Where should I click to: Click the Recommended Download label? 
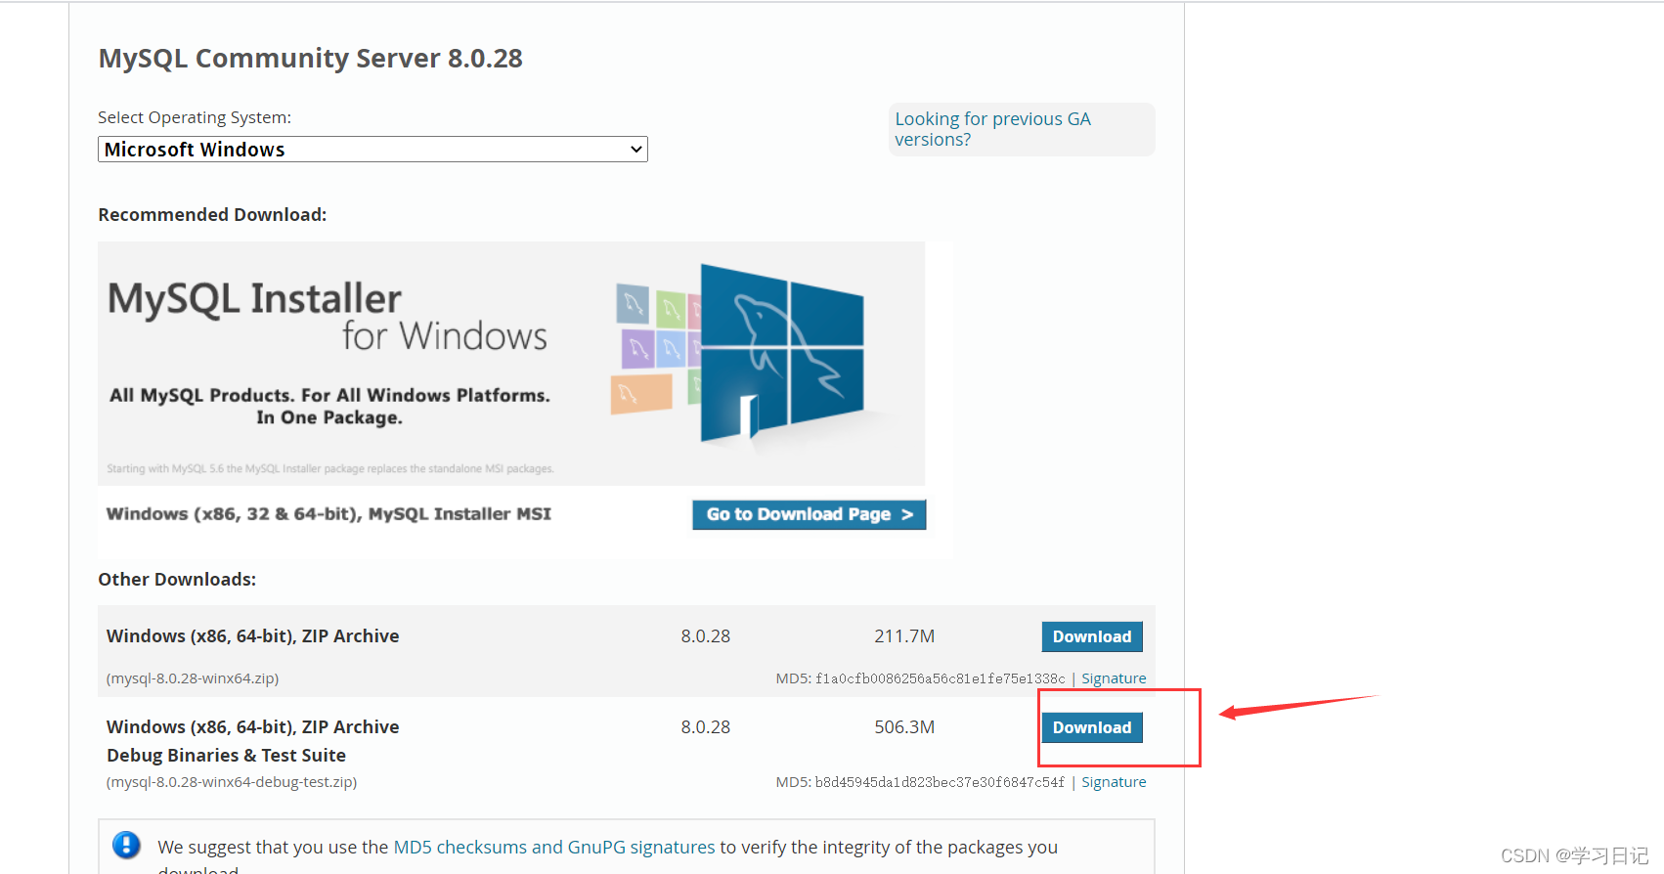pos(212,214)
